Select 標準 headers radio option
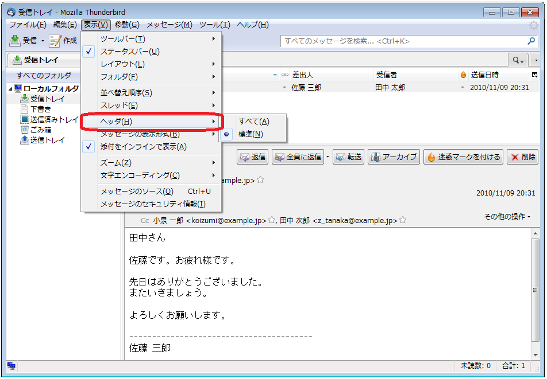The image size is (547, 379). [x=253, y=134]
